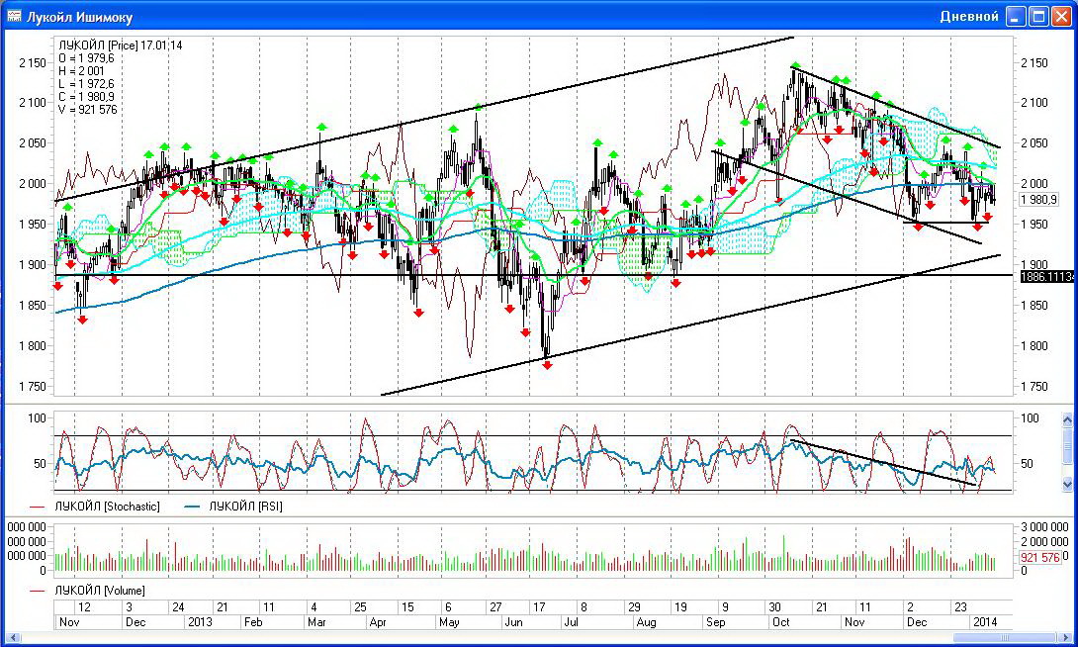Click the high value H = 2 001

click(x=81, y=71)
